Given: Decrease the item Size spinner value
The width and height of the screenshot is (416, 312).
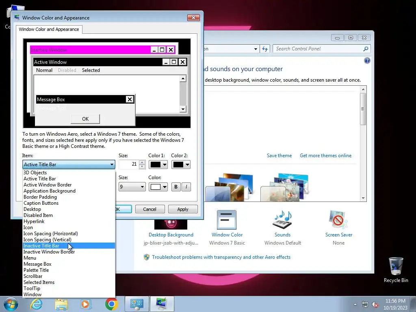Looking at the screenshot, I should [142, 166].
